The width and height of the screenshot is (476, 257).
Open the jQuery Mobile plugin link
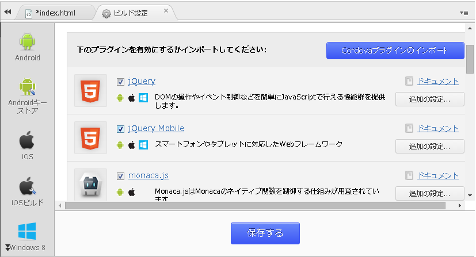point(156,128)
